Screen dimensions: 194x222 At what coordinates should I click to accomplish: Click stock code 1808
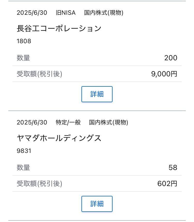pyautogui.click(x=24, y=41)
